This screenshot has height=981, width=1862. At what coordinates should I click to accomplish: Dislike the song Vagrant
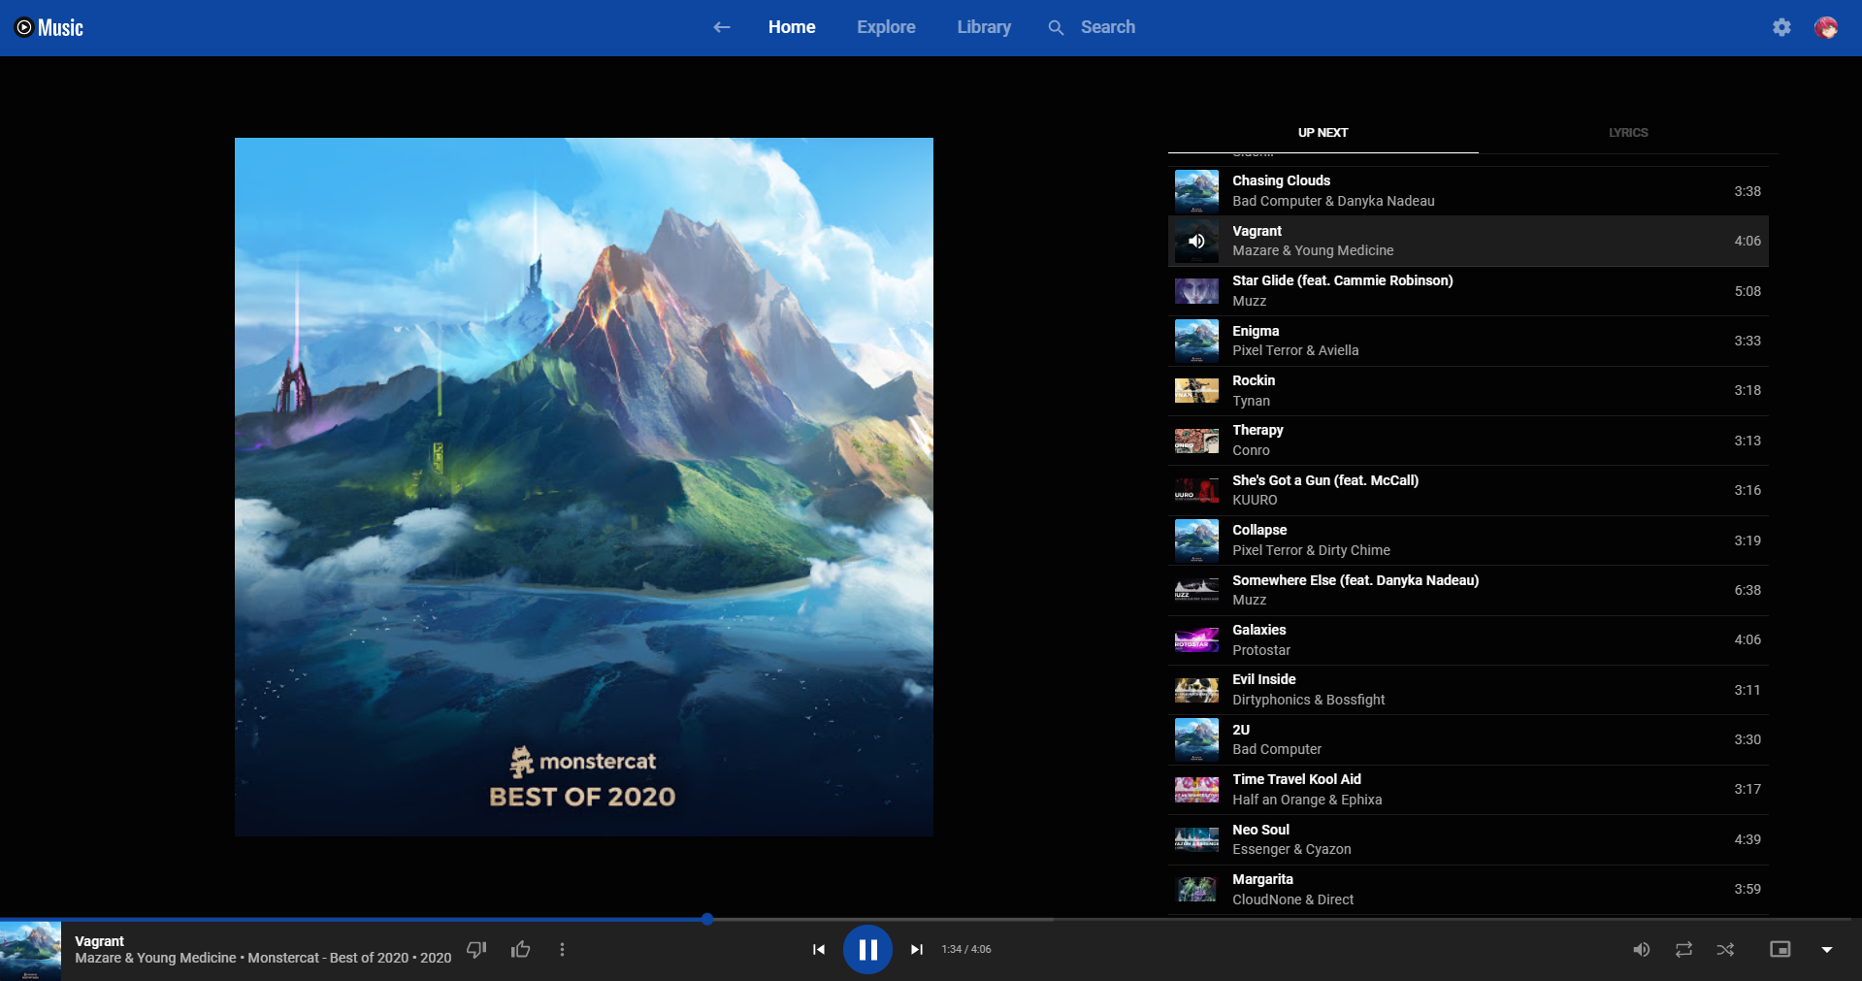(x=476, y=949)
